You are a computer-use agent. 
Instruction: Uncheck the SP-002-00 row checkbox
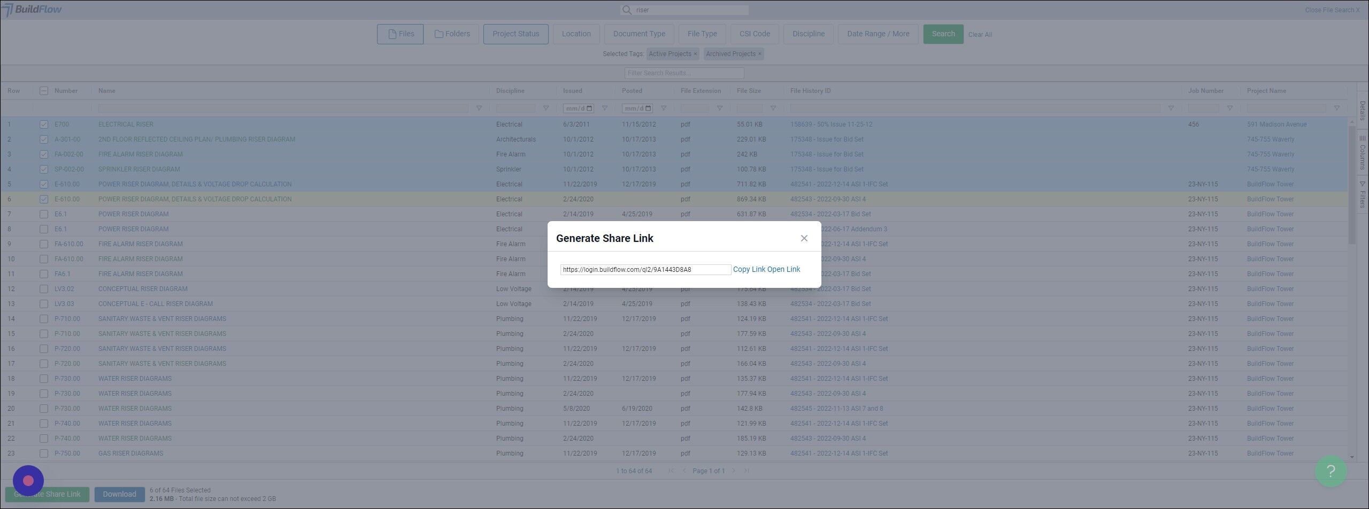(44, 169)
